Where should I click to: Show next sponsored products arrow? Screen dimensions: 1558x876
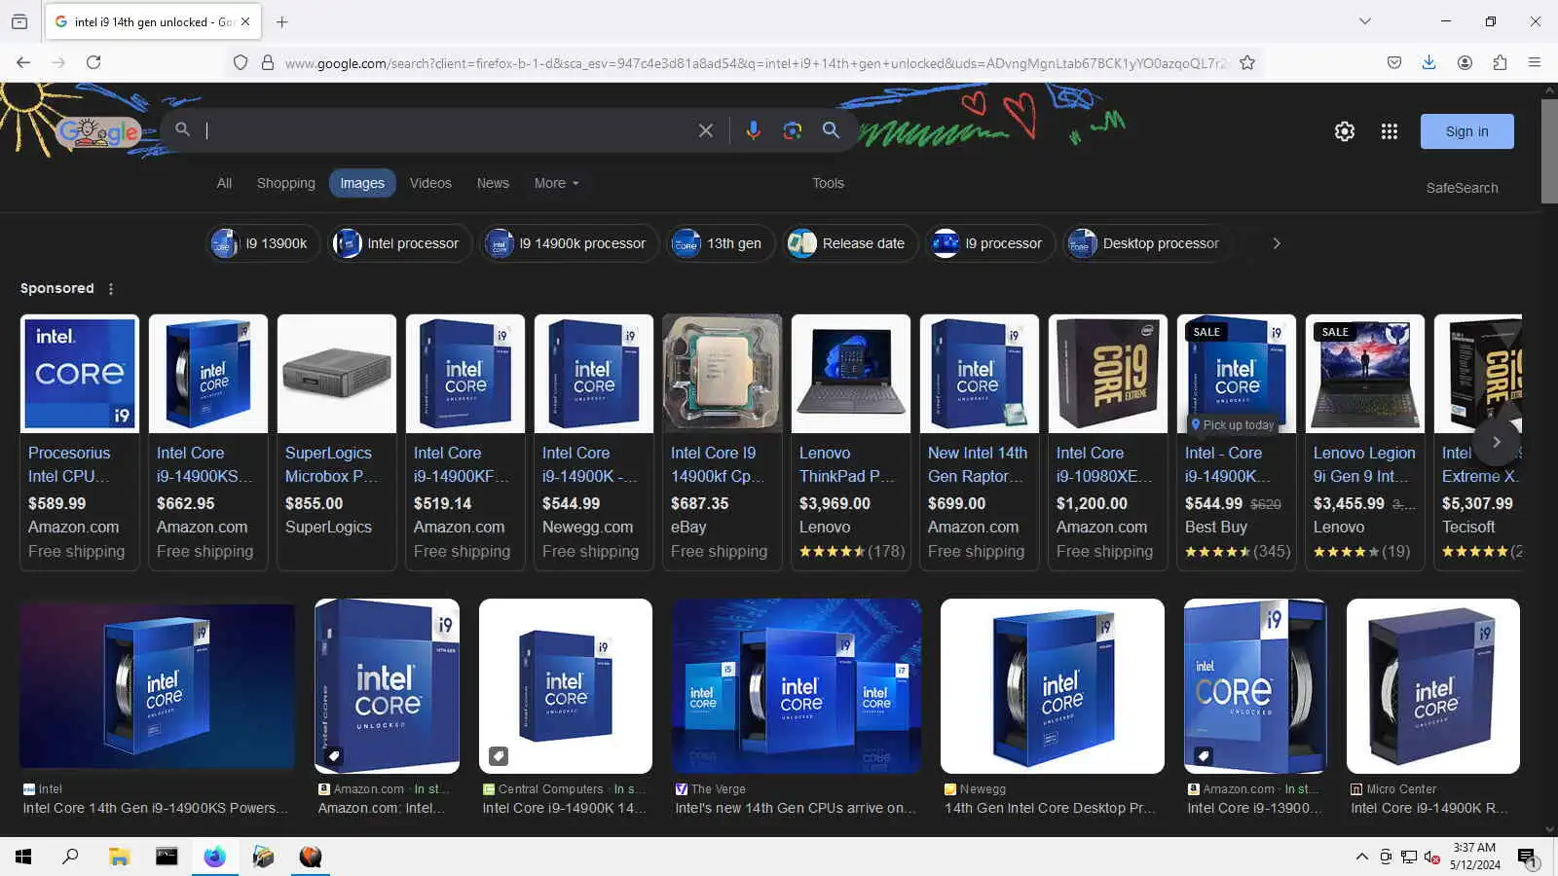1497,442
